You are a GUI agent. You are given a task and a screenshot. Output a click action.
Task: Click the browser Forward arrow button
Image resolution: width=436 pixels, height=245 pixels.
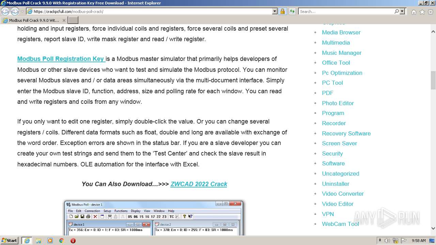(15, 11)
